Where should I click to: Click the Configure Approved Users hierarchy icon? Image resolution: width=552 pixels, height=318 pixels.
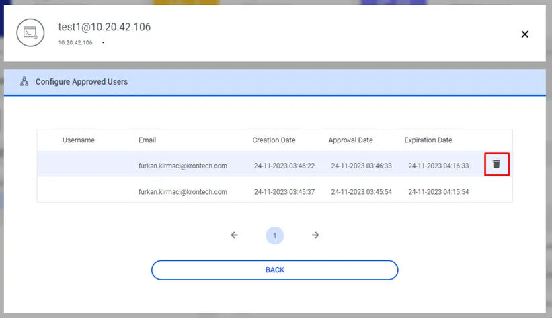pos(24,82)
